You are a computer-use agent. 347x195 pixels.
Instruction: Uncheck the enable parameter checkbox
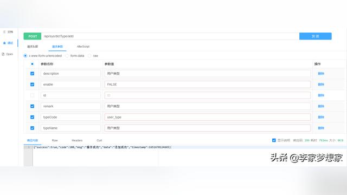(33, 84)
